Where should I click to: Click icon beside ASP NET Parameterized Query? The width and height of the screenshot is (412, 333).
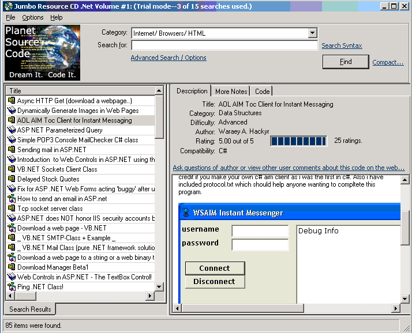pos(12,130)
